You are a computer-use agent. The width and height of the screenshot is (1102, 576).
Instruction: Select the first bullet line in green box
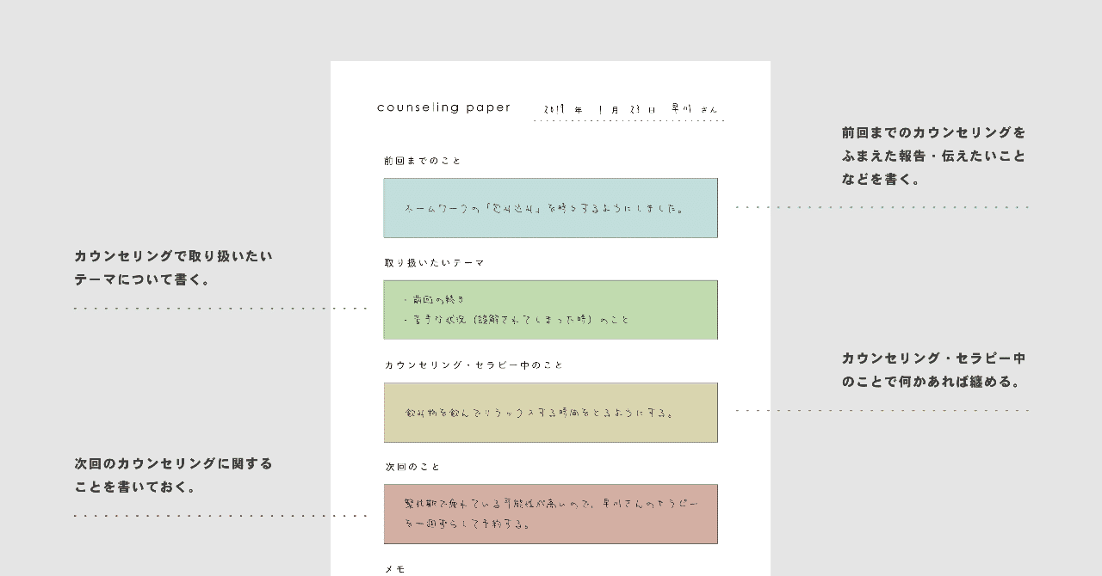pos(435,299)
